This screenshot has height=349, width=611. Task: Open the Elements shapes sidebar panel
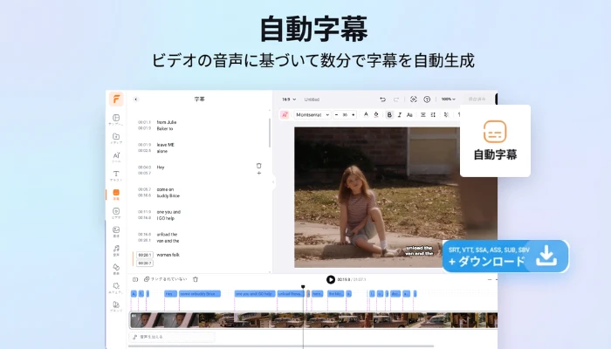116,269
